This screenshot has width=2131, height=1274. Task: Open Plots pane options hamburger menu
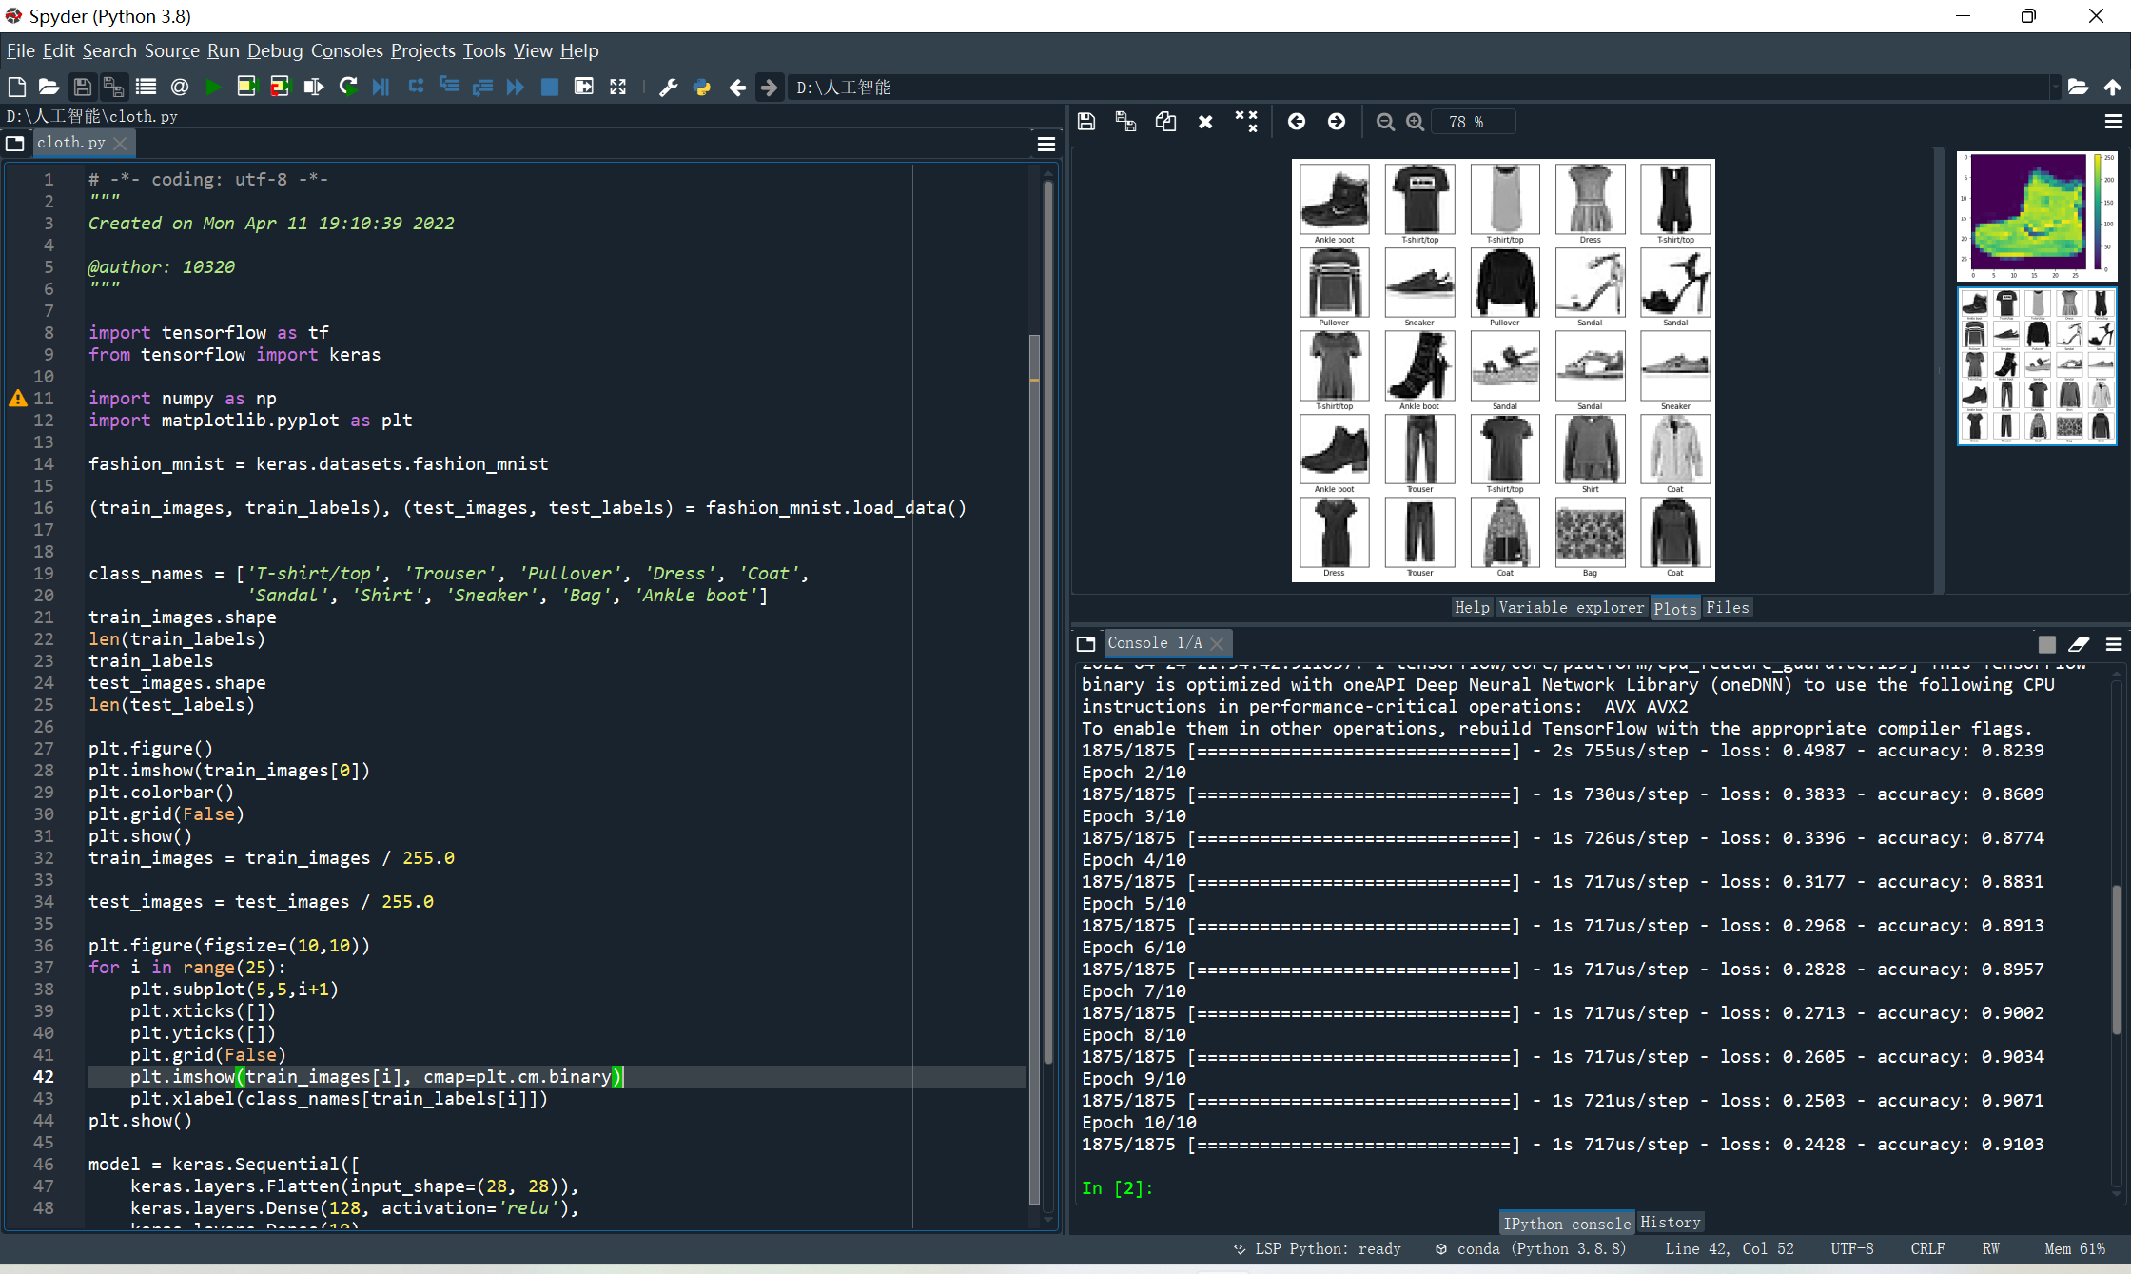[x=2113, y=122]
